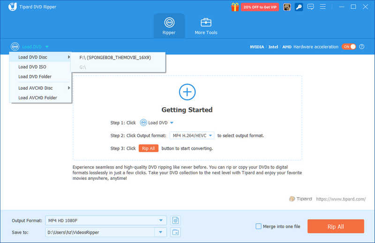The height and width of the screenshot is (243, 375).
Task: Click the NVIDIA label
Action: pyautogui.click(x=257, y=47)
